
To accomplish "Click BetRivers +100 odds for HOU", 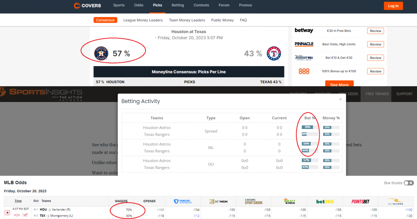I will coord(409,210).
